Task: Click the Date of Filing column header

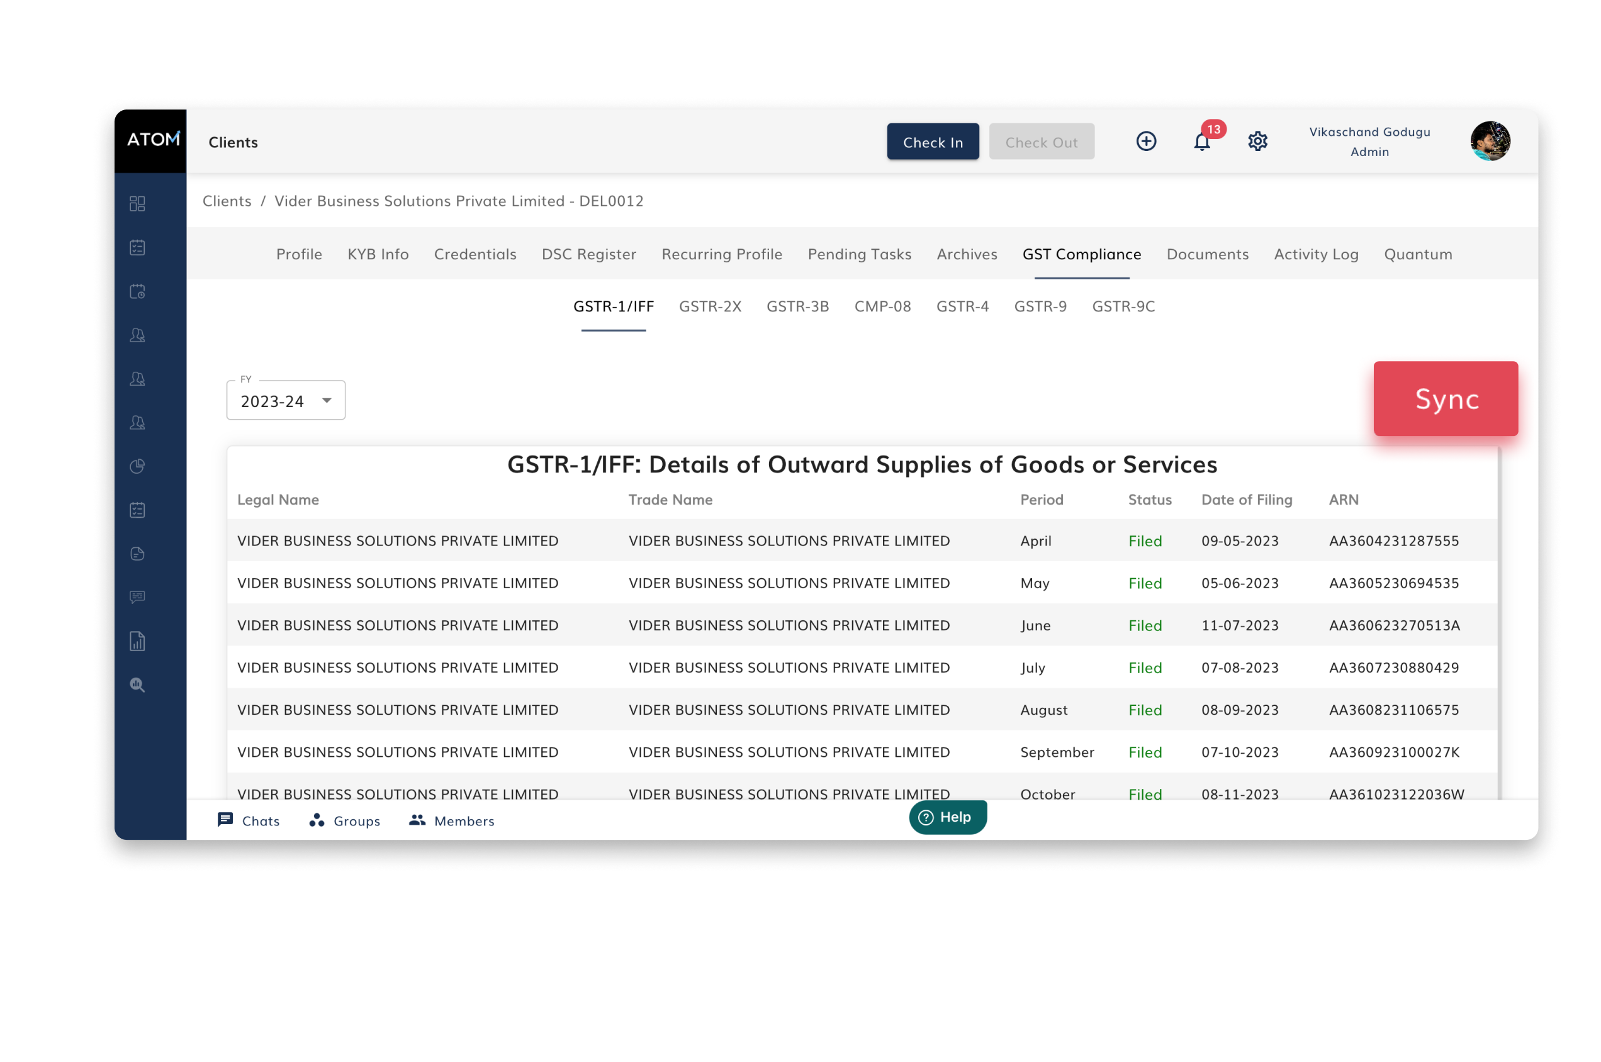Action: 1247,500
